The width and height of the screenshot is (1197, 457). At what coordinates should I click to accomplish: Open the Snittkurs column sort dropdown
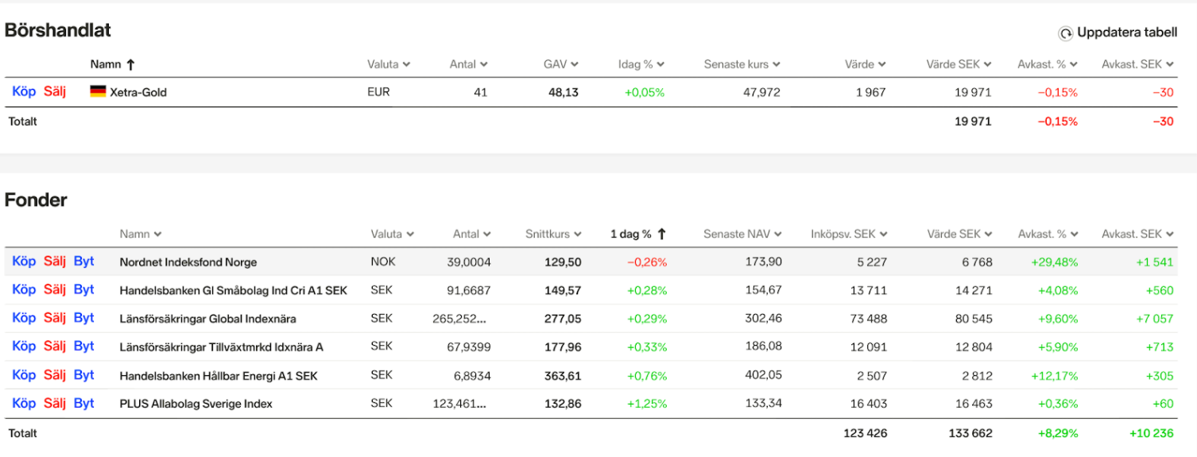click(x=578, y=234)
